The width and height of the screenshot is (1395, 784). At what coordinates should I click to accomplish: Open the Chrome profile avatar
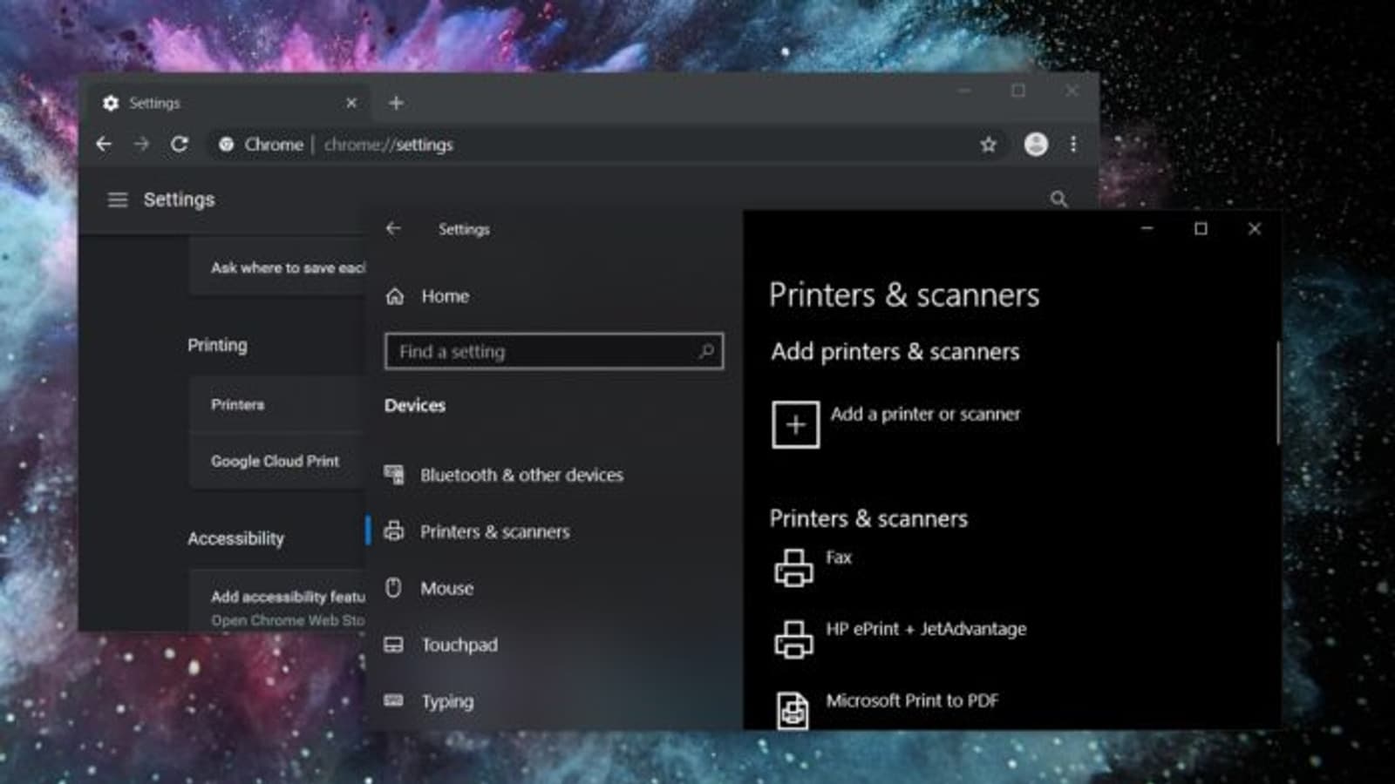[1036, 145]
